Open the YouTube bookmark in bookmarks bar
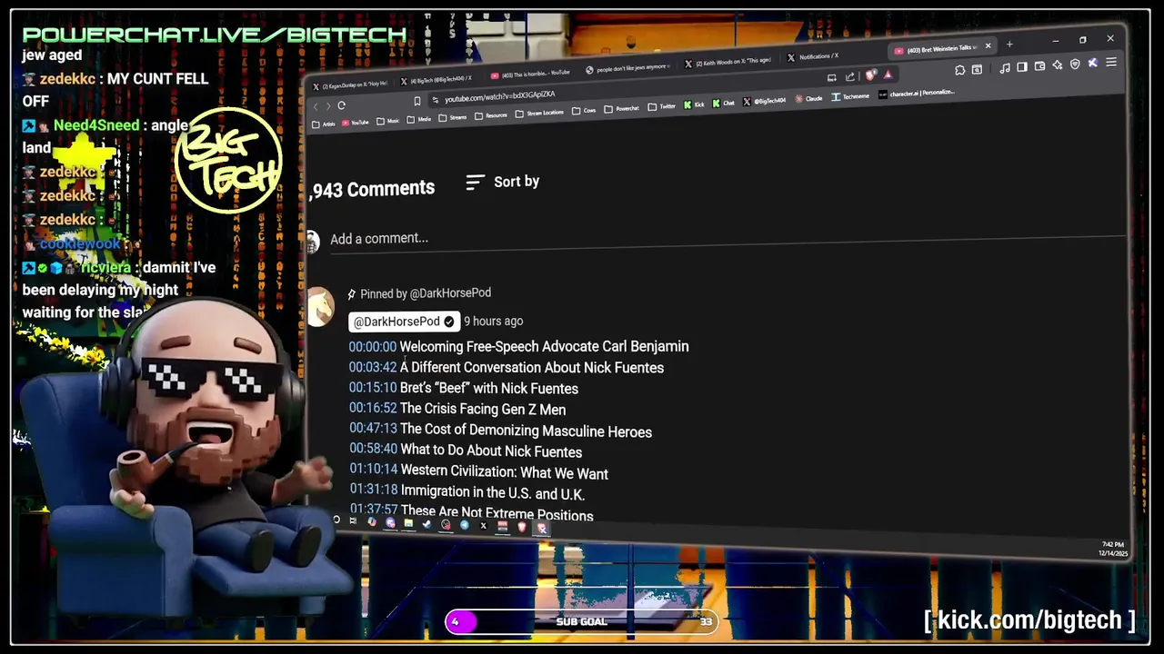This screenshot has width=1164, height=654. tap(355, 123)
